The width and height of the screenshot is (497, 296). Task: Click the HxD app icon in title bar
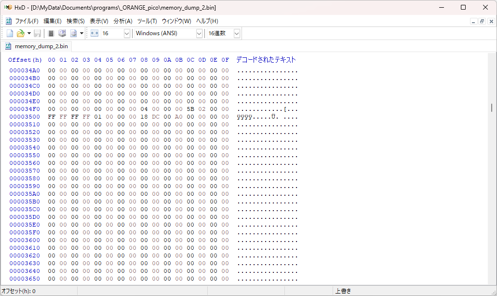tap(8, 7)
